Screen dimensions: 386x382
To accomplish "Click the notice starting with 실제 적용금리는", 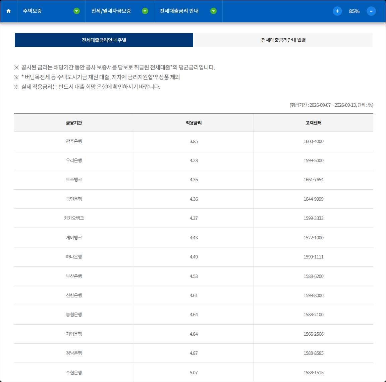I will point(88,87).
